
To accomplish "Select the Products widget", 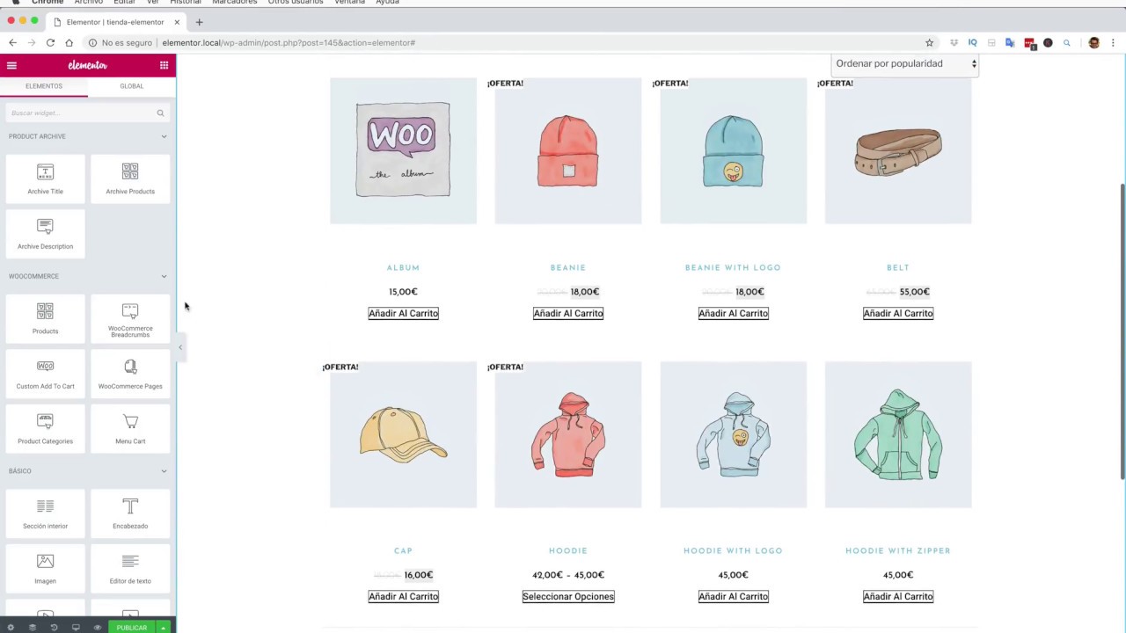I will tap(45, 319).
